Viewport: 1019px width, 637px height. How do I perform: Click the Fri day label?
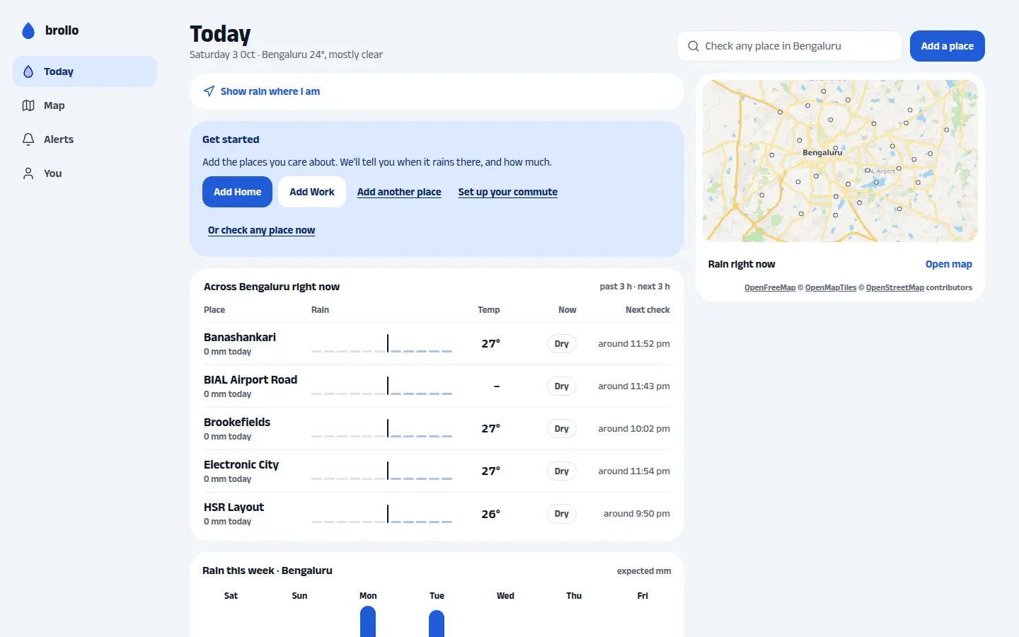[x=643, y=596]
